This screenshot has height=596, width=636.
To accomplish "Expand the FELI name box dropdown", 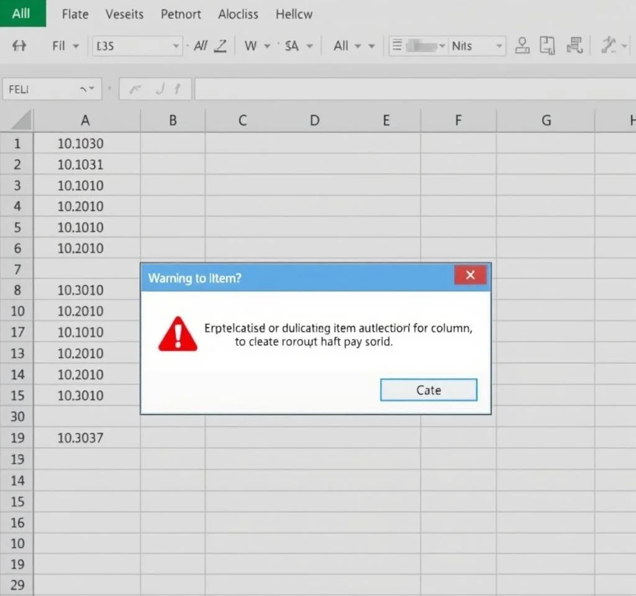I will click(93, 88).
